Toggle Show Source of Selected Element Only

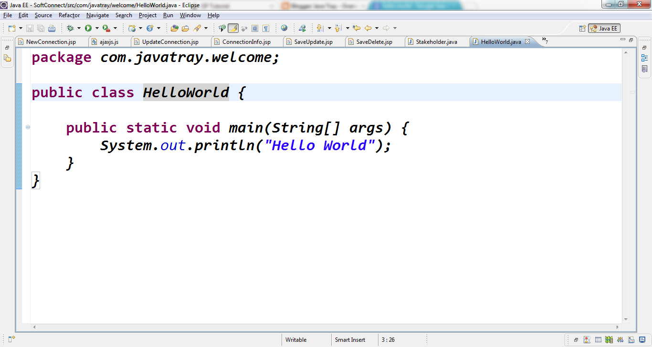[255, 28]
